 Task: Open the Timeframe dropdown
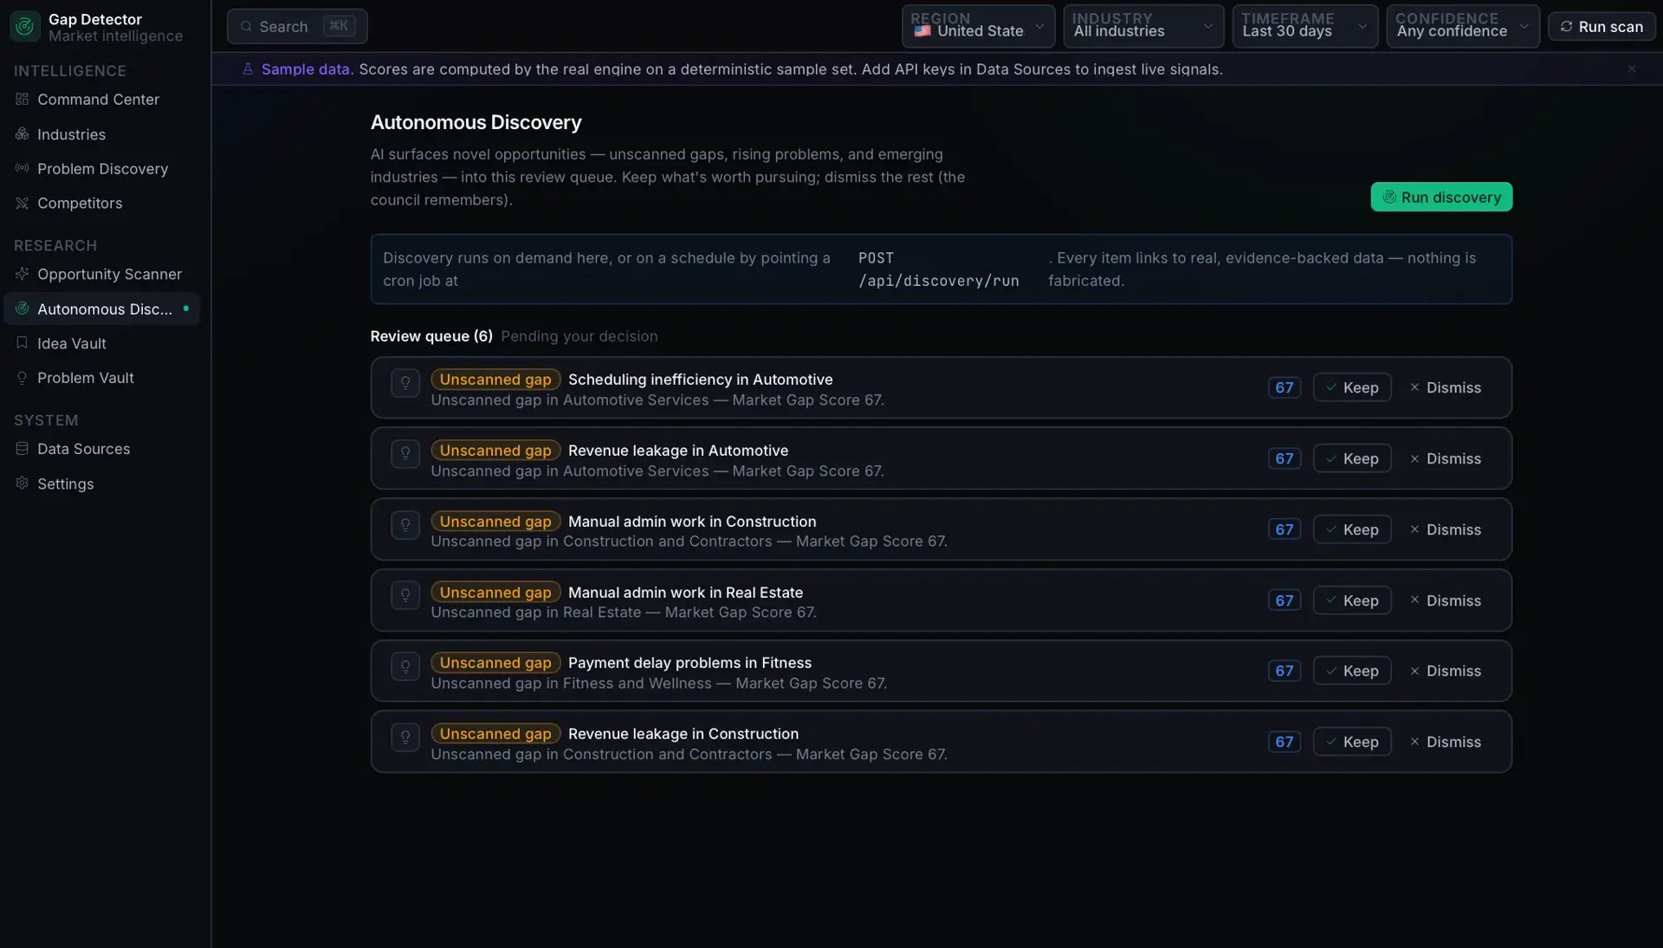pos(1304,26)
